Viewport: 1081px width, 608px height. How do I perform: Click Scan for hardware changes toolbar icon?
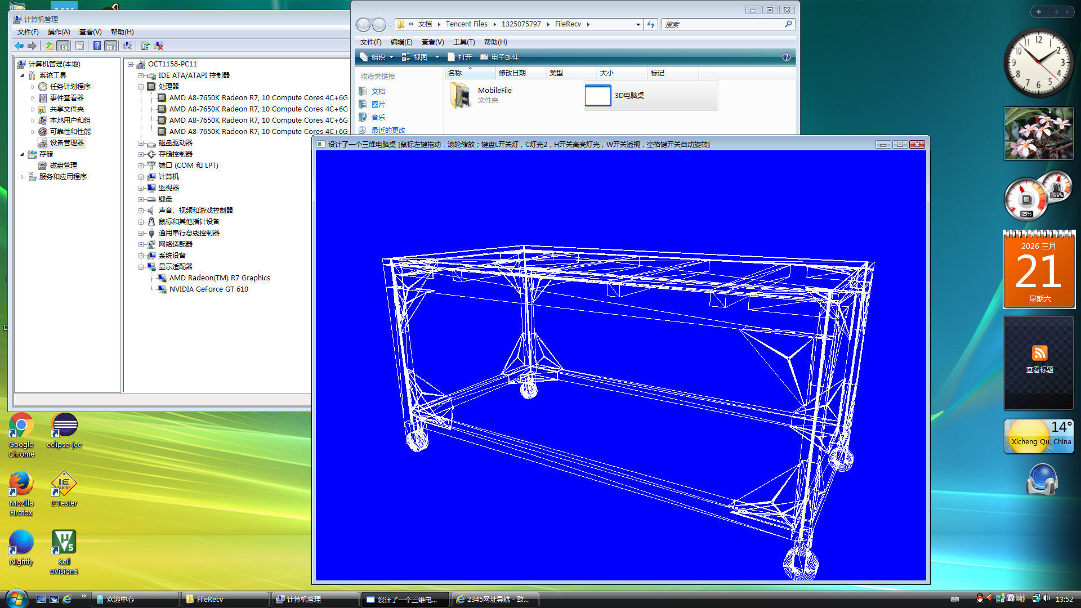coord(128,46)
